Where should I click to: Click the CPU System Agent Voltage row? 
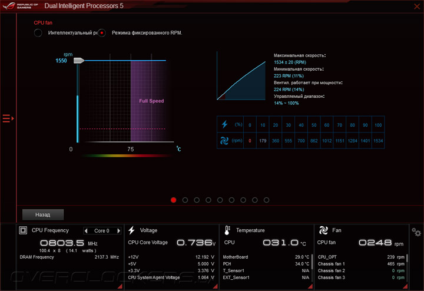pyautogui.click(x=171, y=277)
